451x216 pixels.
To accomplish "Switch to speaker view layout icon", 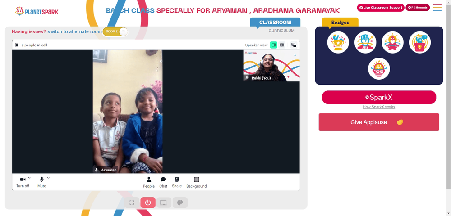I will pyautogui.click(x=274, y=45).
